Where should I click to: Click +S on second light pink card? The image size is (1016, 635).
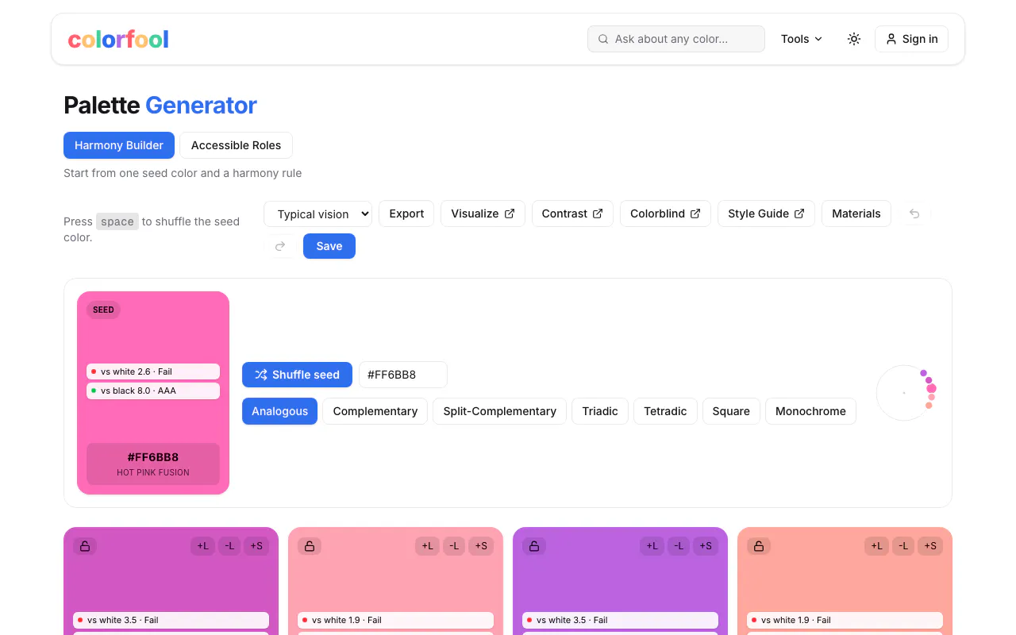point(481,546)
